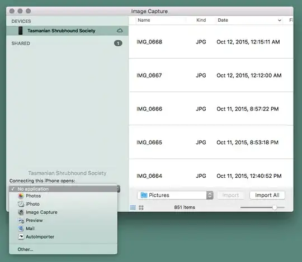The height and width of the screenshot is (262, 302).
Task: Click the SHARED badge showing 1
Action: (118, 43)
